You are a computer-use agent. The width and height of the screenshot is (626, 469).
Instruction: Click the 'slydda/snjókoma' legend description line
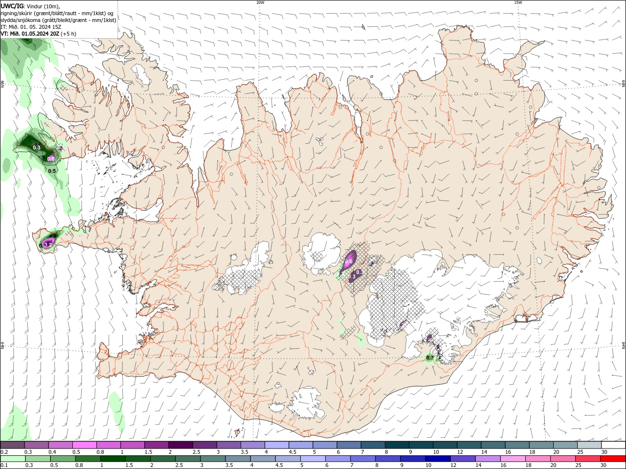tap(58, 20)
